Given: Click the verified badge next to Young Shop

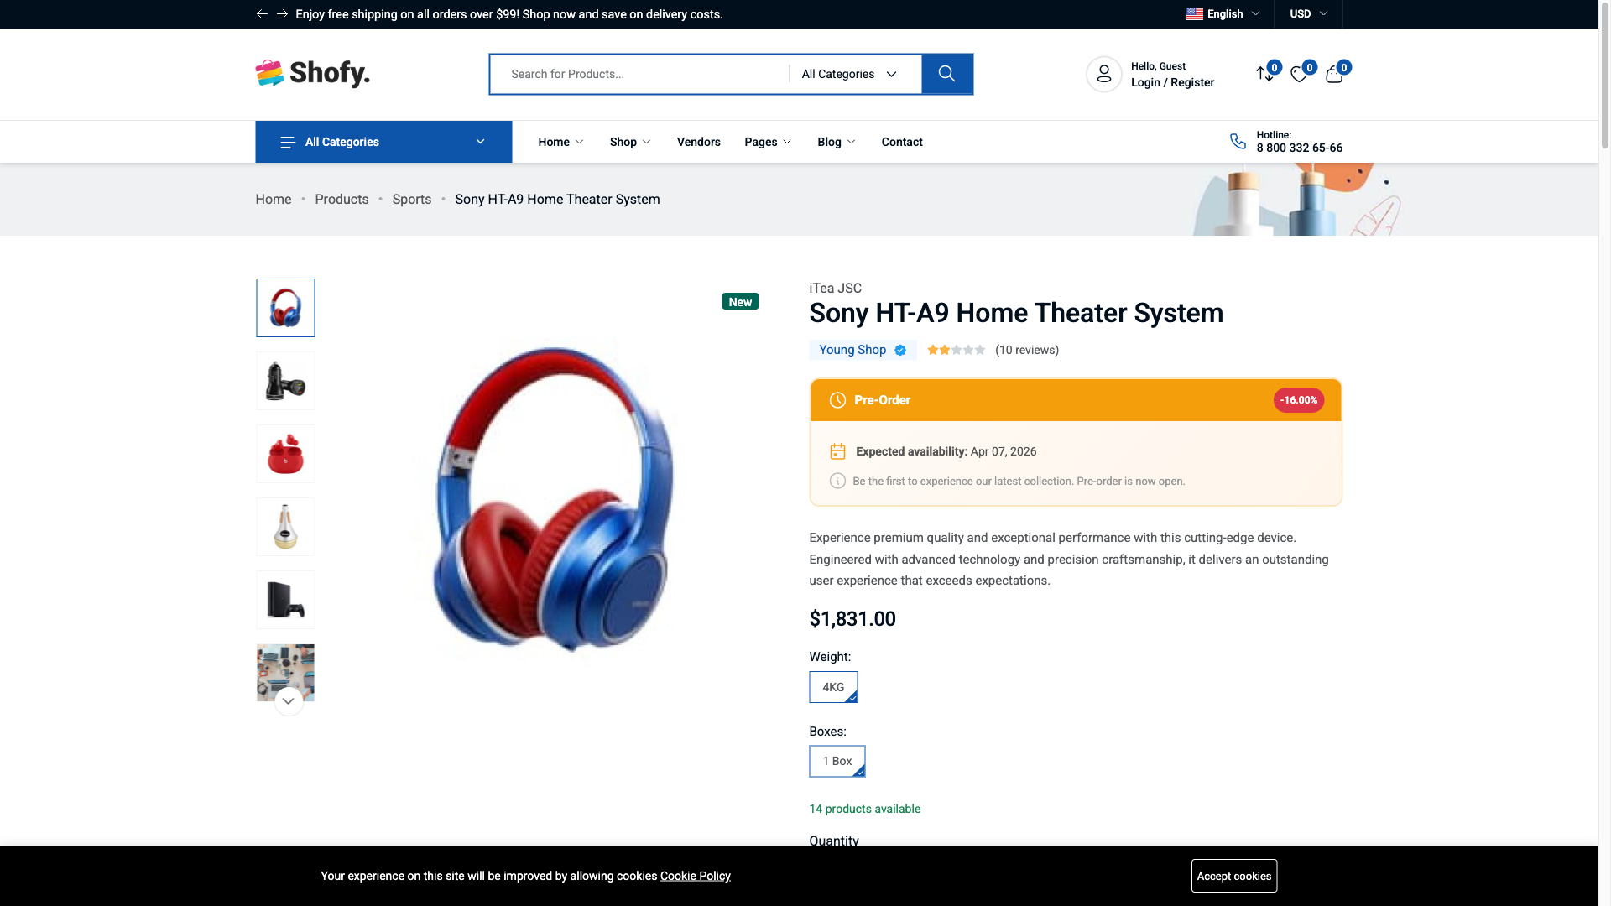Looking at the screenshot, I should point(900,350).
